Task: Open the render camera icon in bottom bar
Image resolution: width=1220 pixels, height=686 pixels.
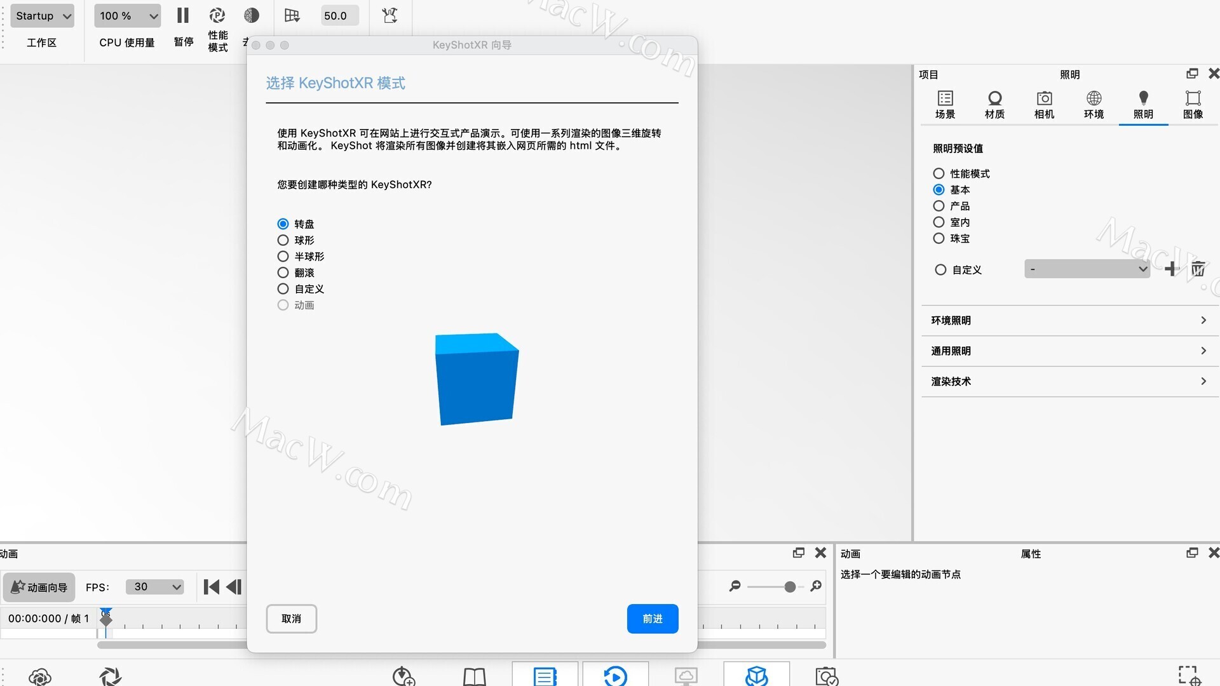Action: tap(827, 676)
